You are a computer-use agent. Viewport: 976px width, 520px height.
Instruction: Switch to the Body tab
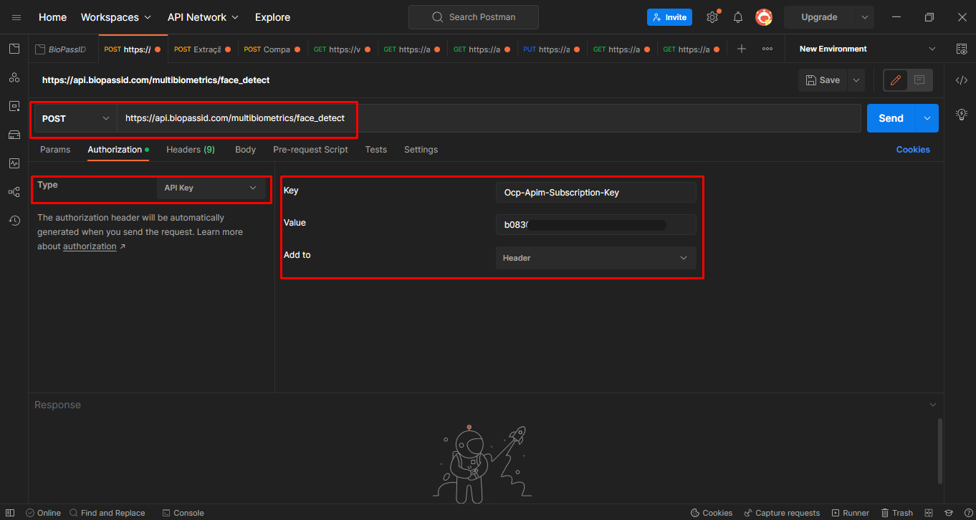245,150
